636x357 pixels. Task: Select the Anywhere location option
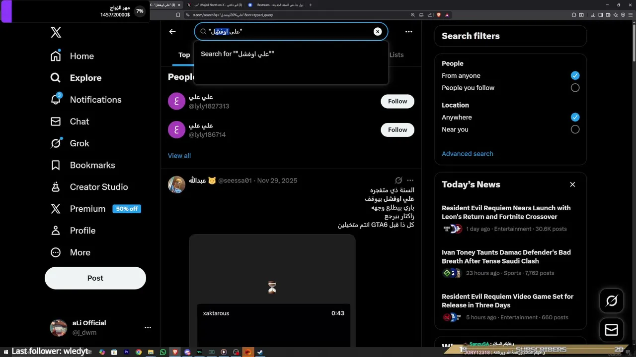click(575, 118)
